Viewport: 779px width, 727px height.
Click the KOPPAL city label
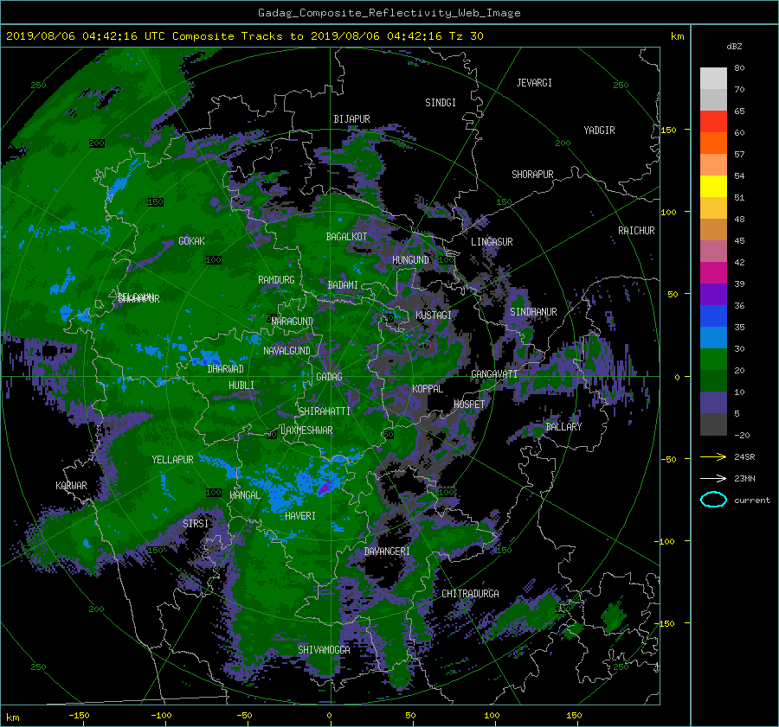[x=428, y=389]
